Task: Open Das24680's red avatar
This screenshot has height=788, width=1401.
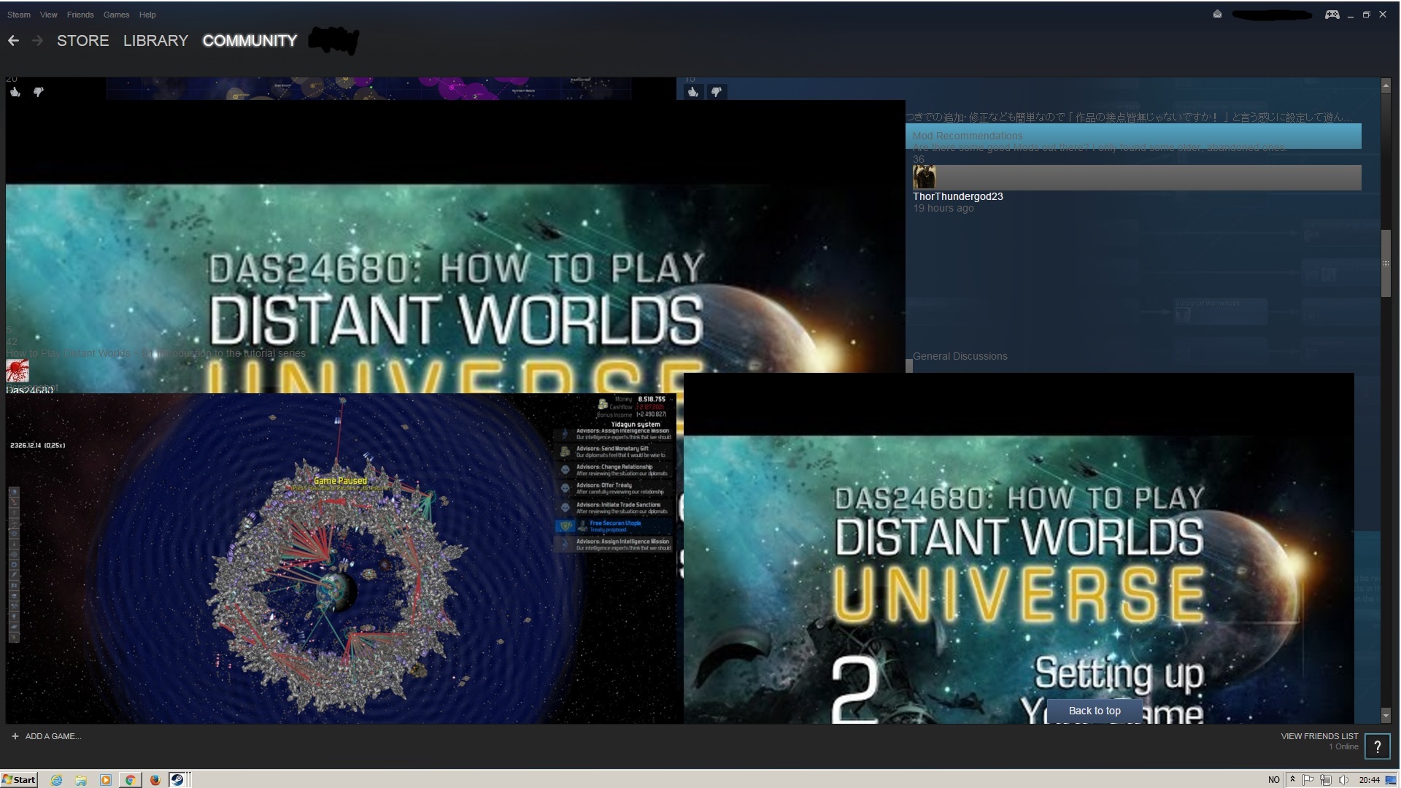Action: [x=18, y=371]
